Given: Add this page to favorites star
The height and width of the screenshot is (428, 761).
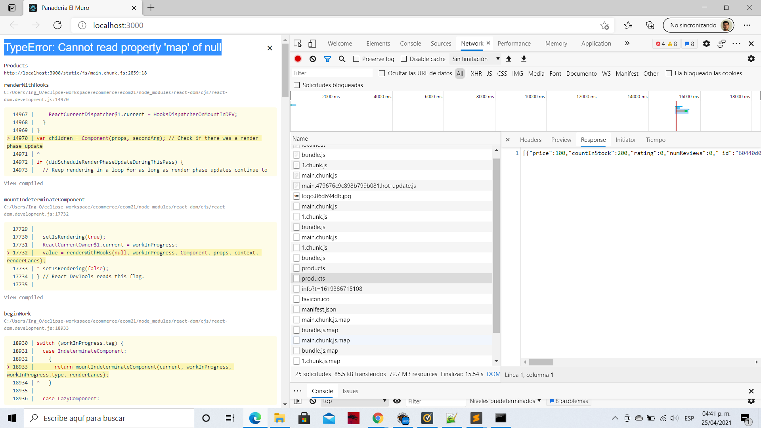Looking at the screenshot, I should coord(604,25).
